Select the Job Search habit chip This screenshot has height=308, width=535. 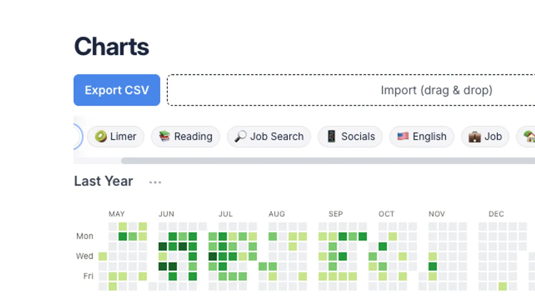[x=269, y=137]
